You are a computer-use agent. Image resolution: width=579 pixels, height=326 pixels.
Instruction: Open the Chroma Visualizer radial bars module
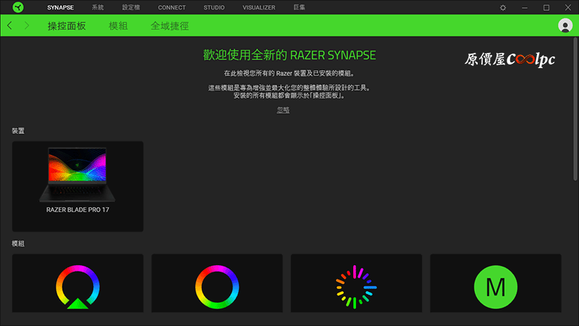coord(356,287)
